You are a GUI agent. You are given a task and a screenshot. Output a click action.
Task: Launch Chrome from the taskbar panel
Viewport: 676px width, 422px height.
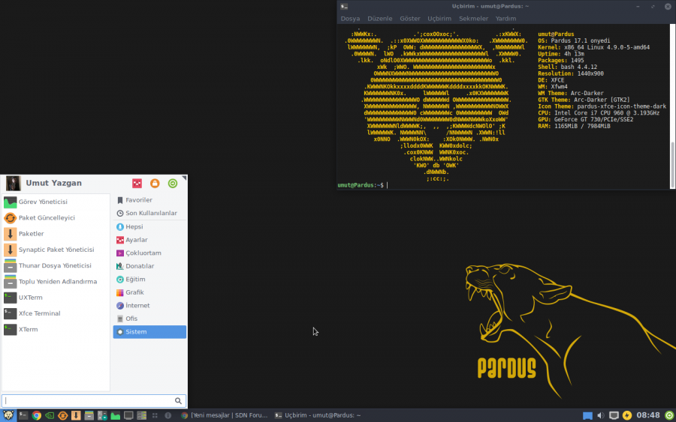(36, 415)
